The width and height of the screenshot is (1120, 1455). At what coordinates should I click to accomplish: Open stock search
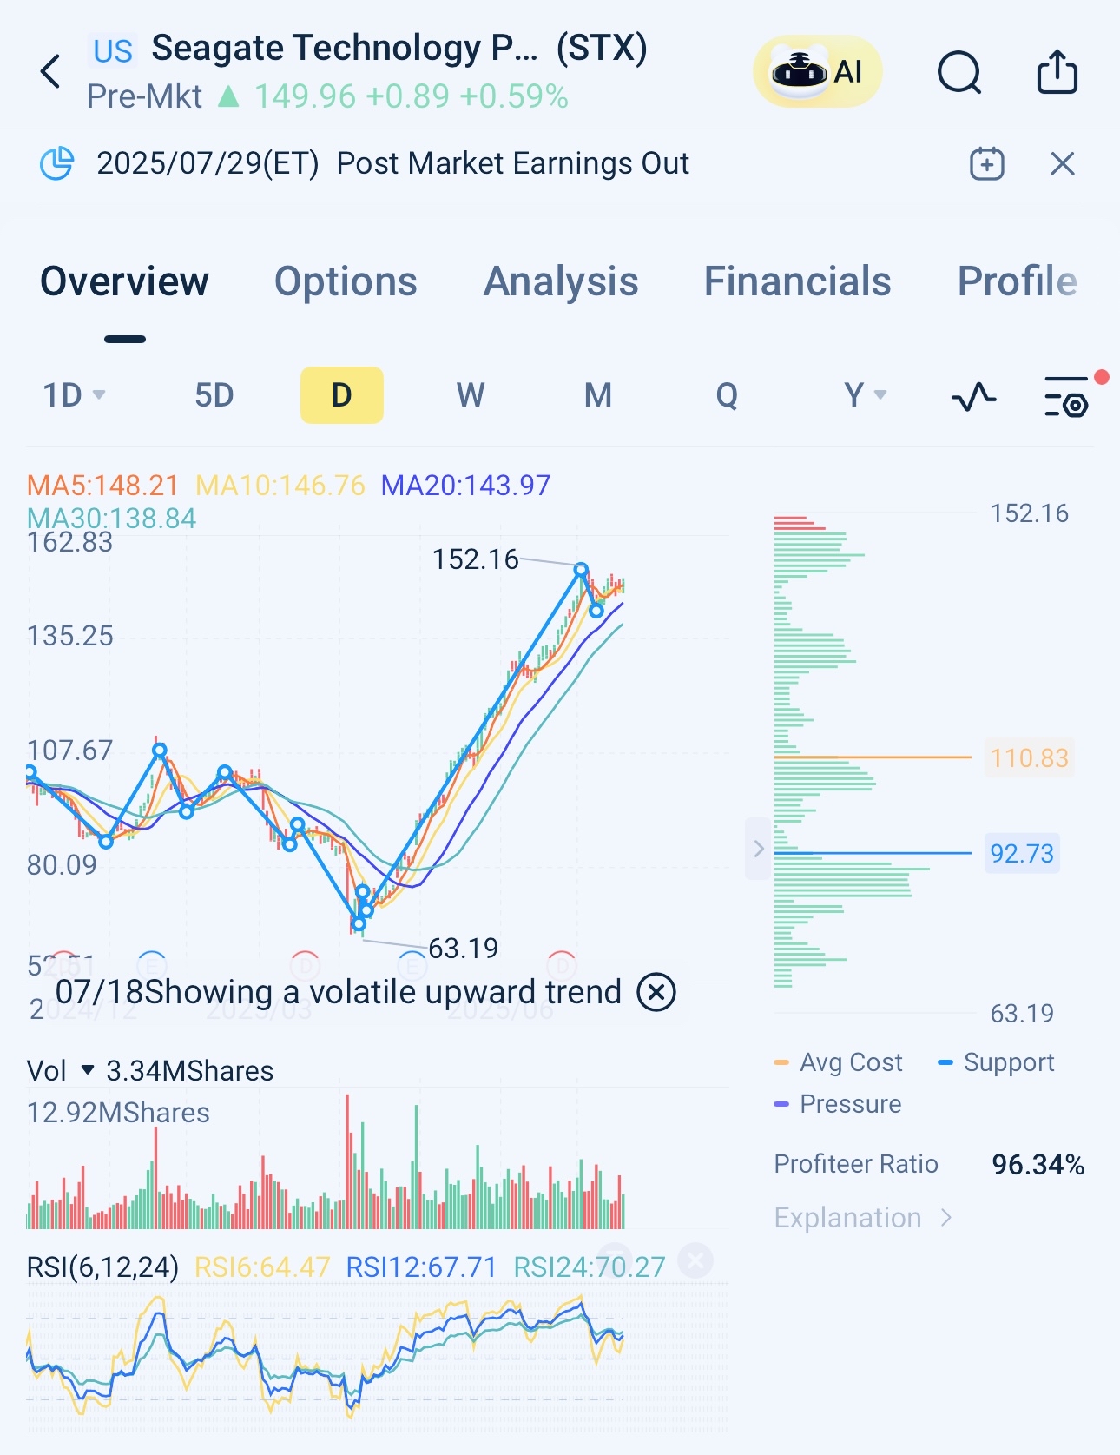959,72
